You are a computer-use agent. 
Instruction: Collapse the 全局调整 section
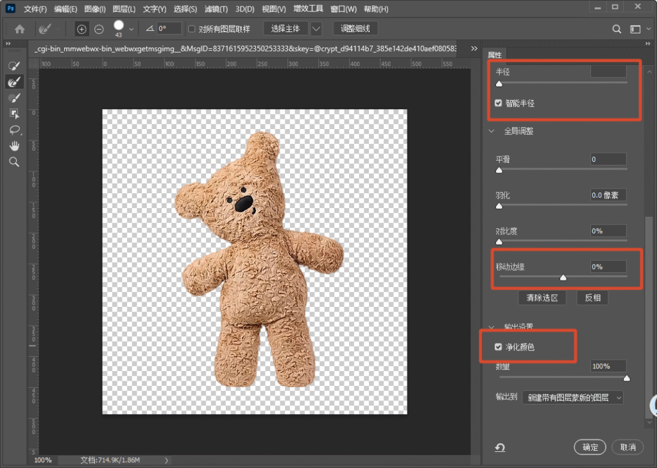point(491,131)
